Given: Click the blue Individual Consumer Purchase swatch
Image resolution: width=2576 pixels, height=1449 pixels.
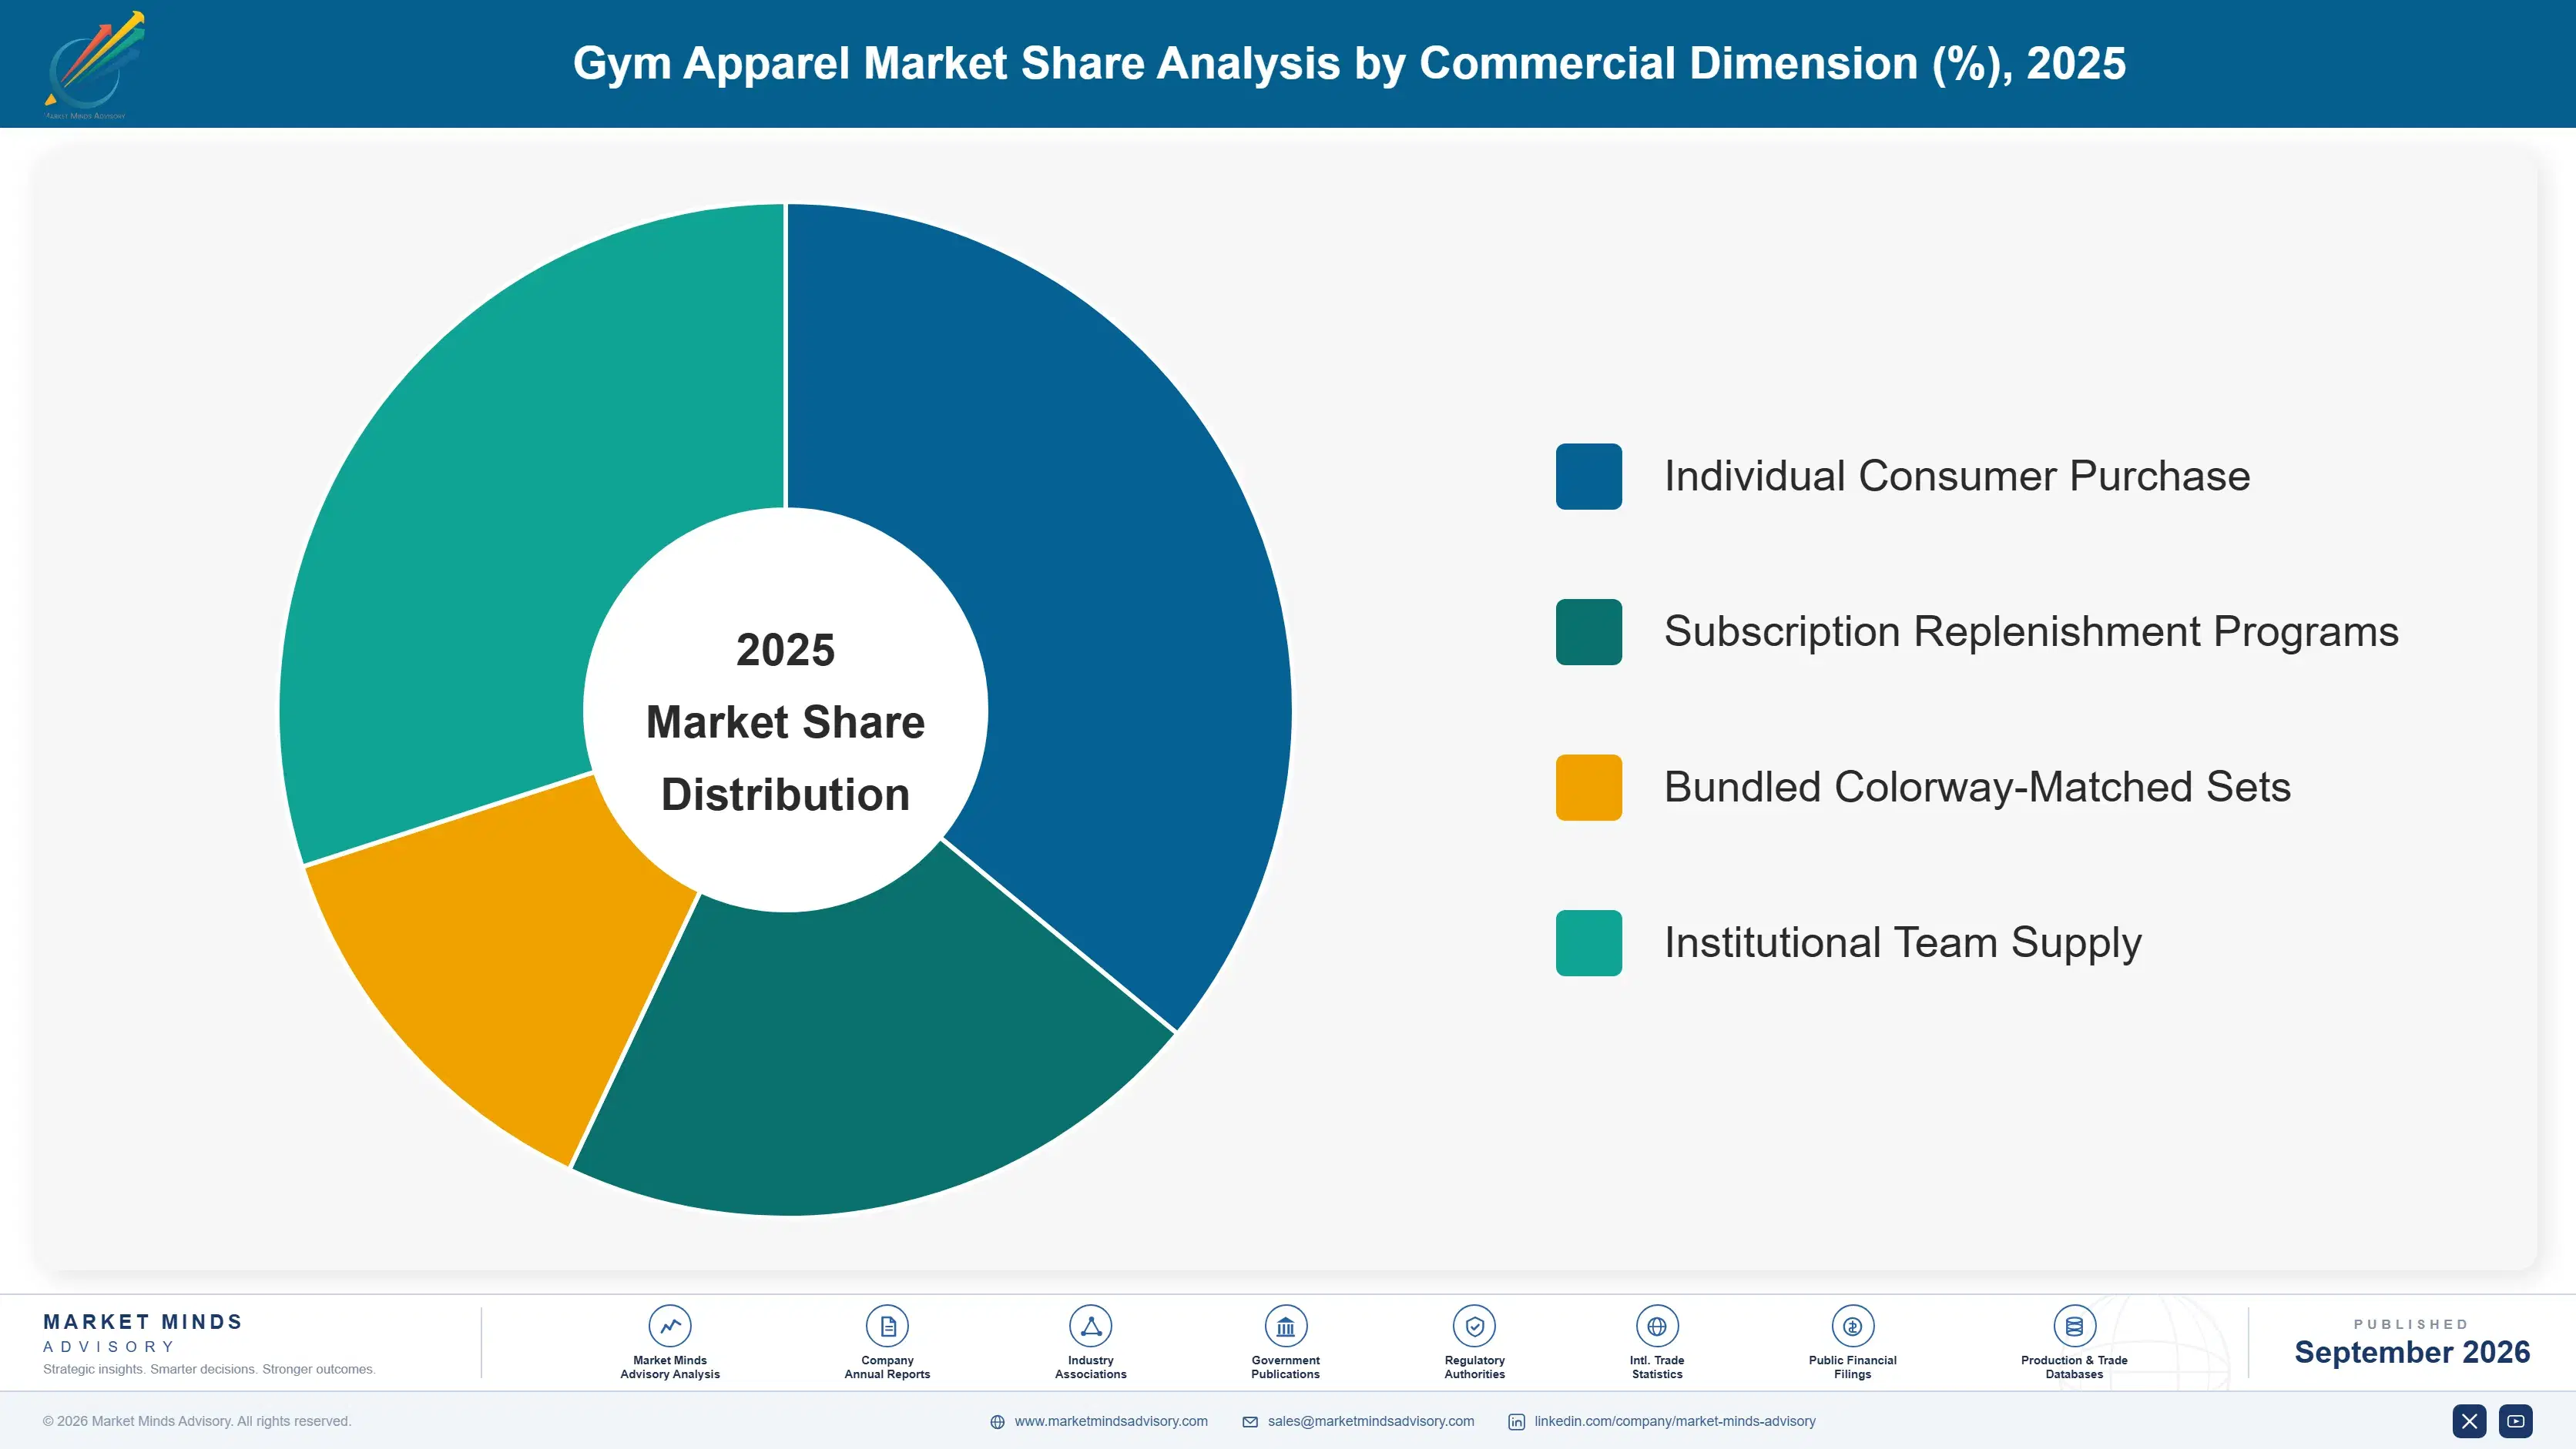Looking at the screenshot, I should 1588,477.
